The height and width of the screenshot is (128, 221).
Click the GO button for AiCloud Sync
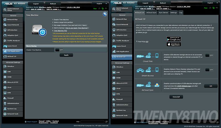click(211, 86)
